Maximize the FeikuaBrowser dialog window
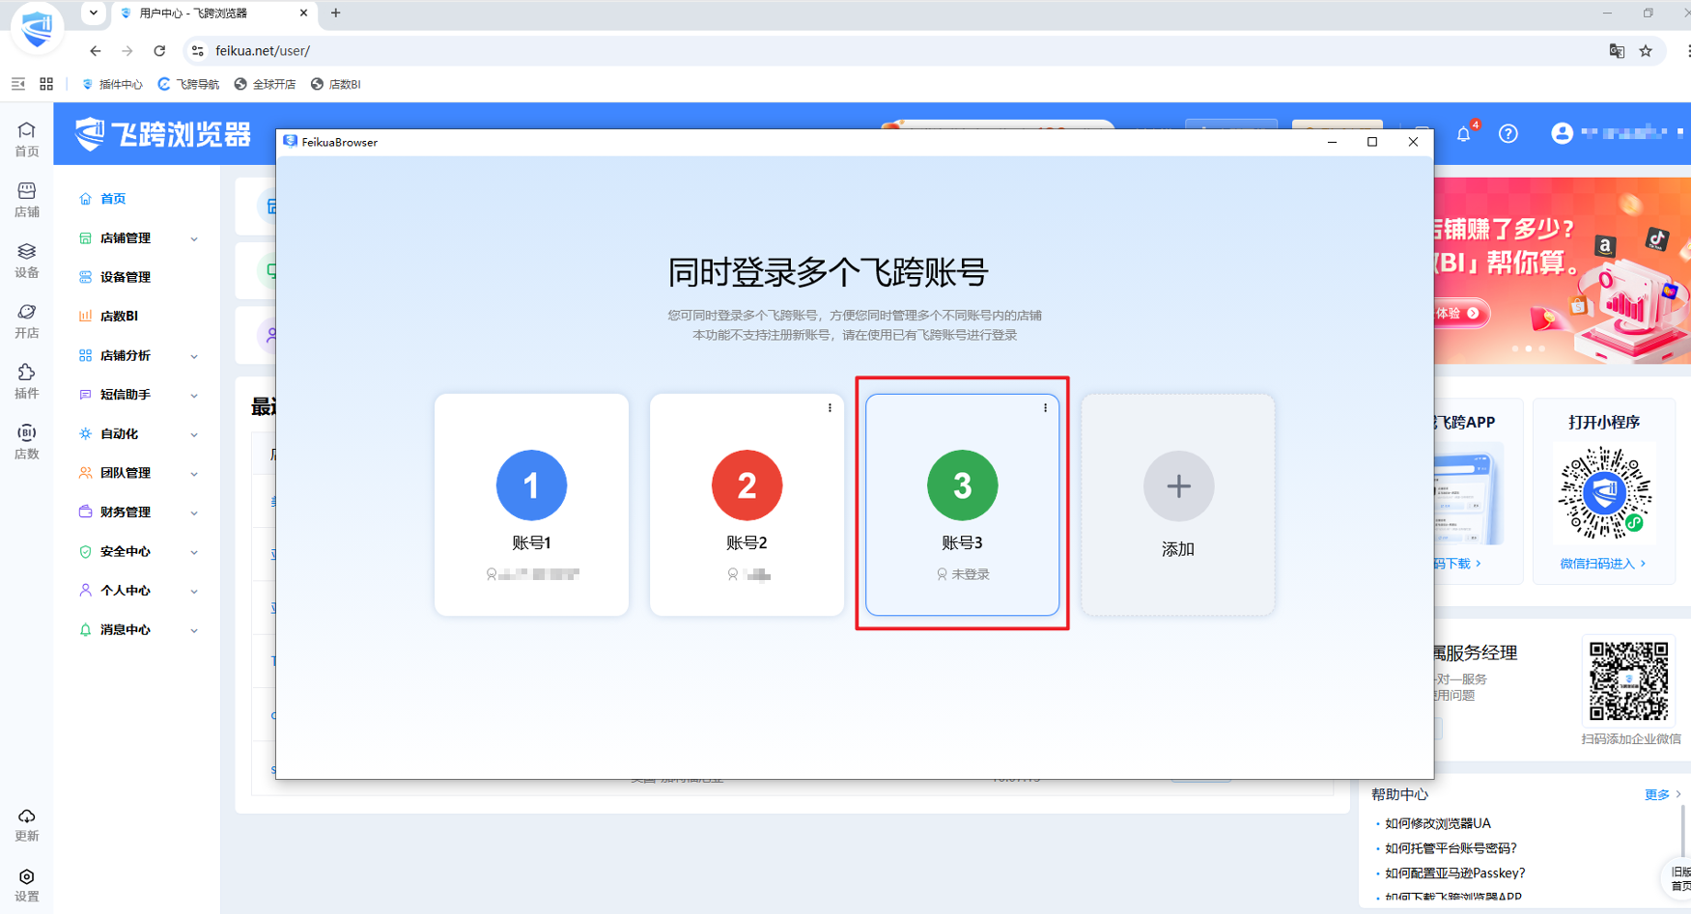Image resolution: width=1691 pixels, height=914 pixels. click(1372, 142)
